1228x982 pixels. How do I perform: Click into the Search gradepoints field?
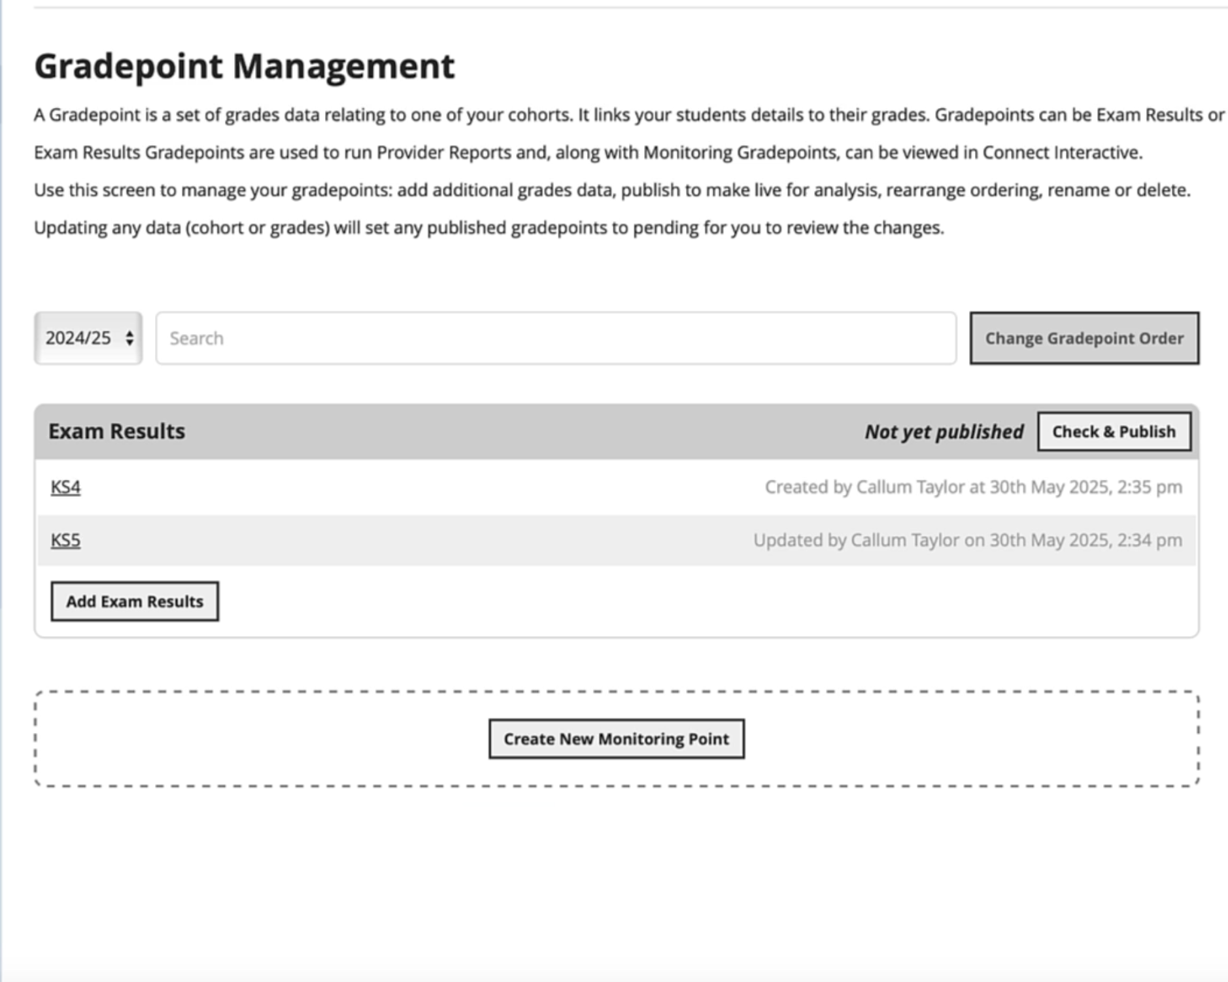tap(556, 338)
